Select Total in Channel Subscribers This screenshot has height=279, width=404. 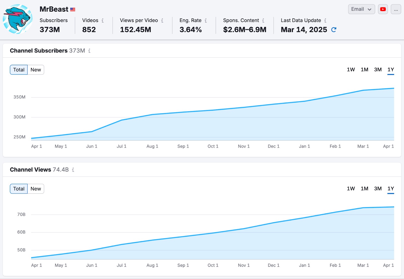19,70
